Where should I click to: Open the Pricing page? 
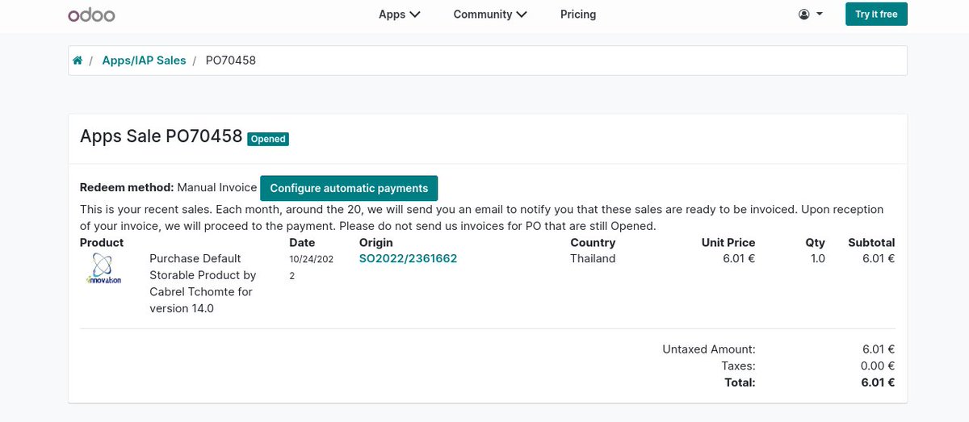click(x=578, y=15)
